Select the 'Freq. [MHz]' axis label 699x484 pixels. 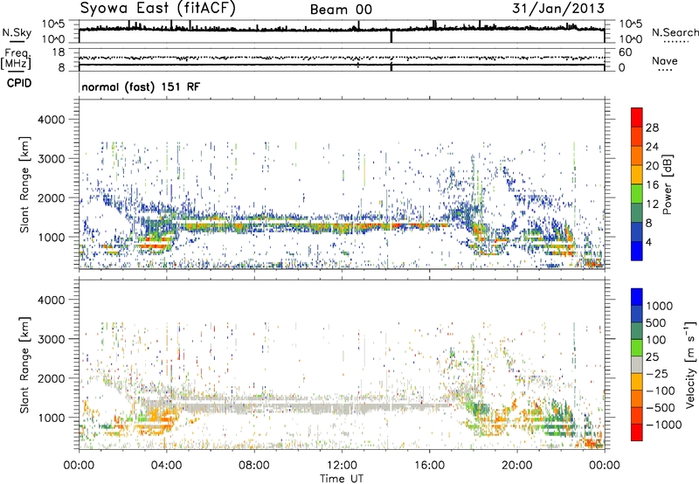16,59
